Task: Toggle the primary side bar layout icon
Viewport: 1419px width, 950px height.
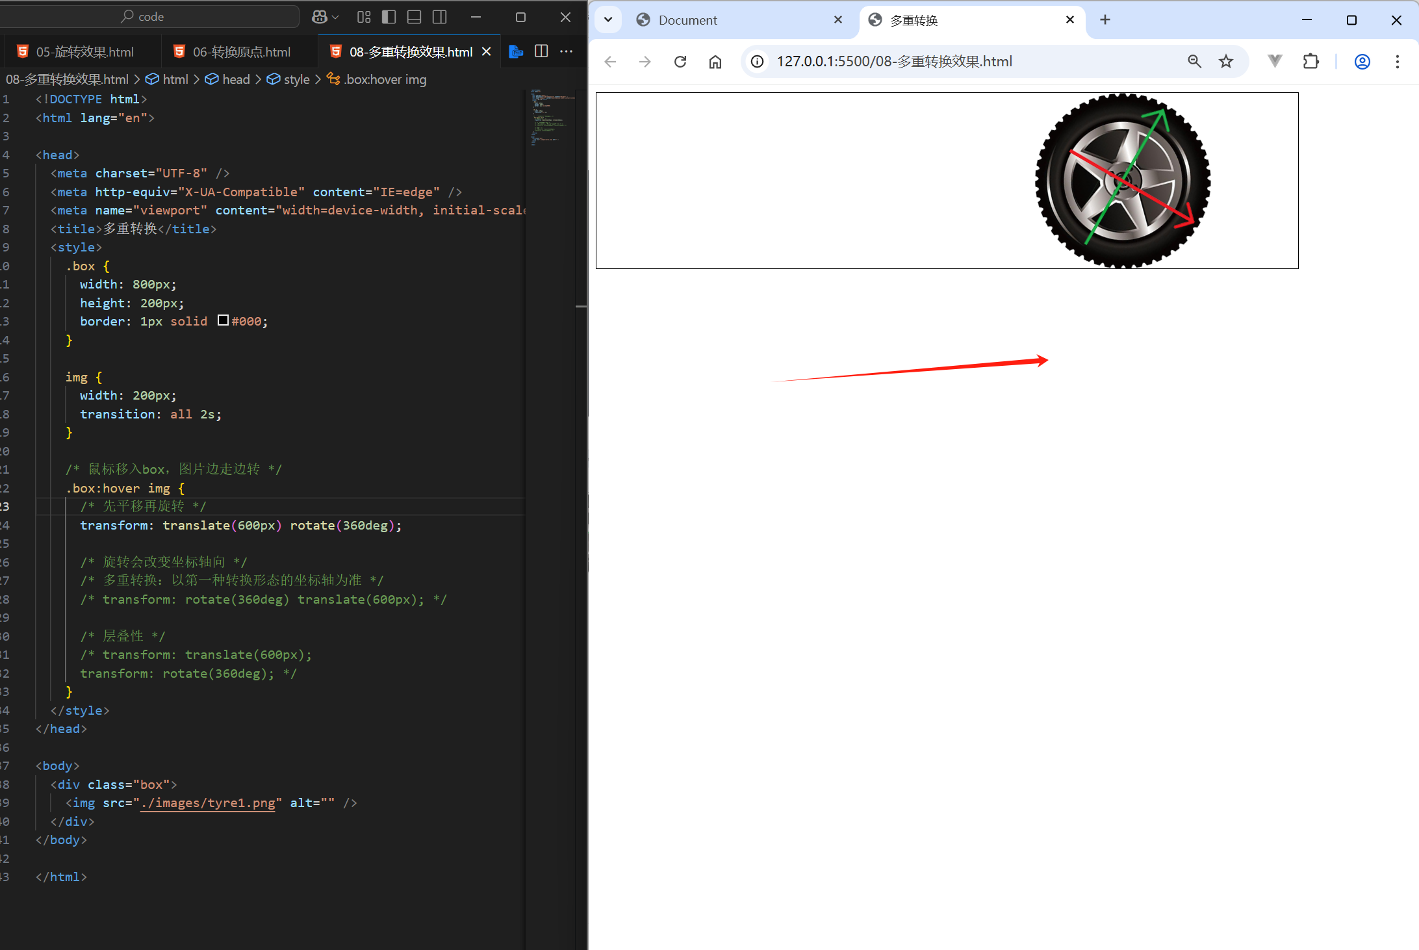Action: pyautogui.click(x=389, y=17)
